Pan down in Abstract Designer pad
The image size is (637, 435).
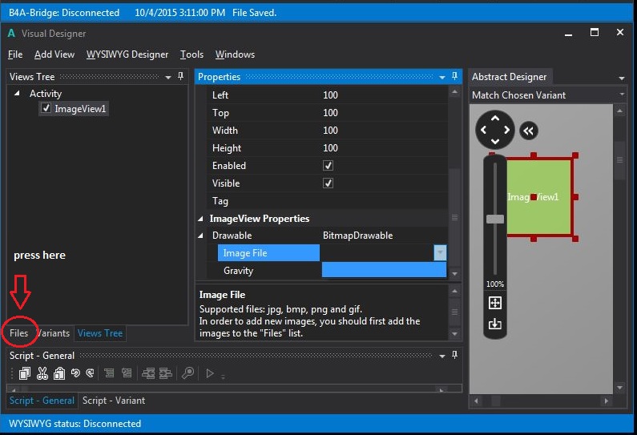click(x=495, y=141)
